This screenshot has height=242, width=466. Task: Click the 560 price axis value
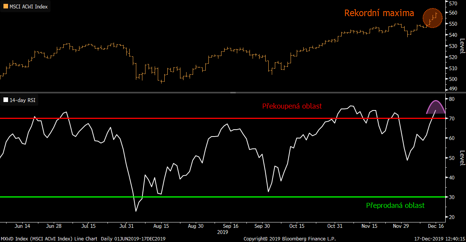point(452,13)
